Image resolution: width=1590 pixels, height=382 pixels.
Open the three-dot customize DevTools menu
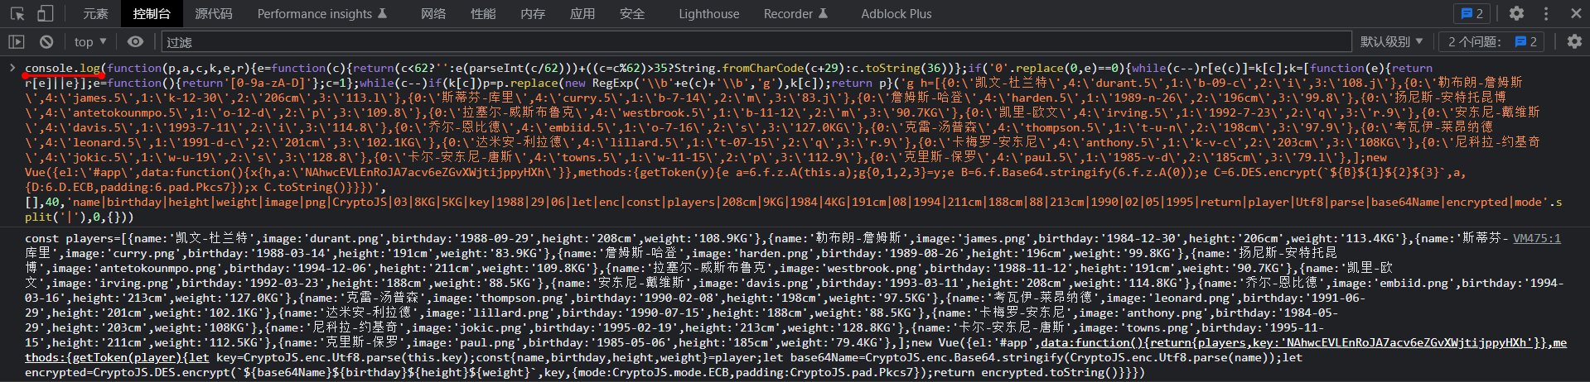pyautogui.click(x=1546, y=14)
